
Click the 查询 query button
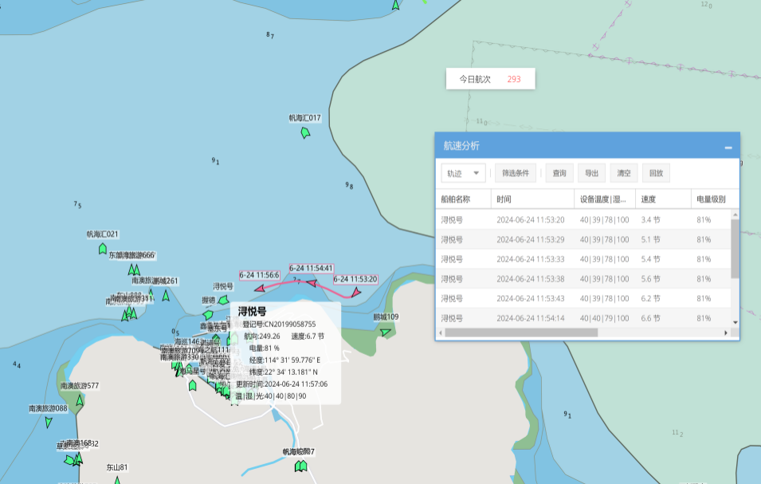click(559, 173)
